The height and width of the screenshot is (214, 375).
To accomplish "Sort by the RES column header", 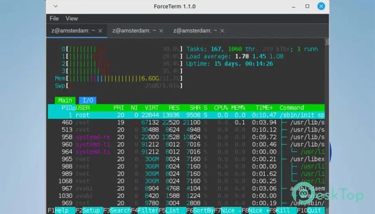I will pos(174,108).
